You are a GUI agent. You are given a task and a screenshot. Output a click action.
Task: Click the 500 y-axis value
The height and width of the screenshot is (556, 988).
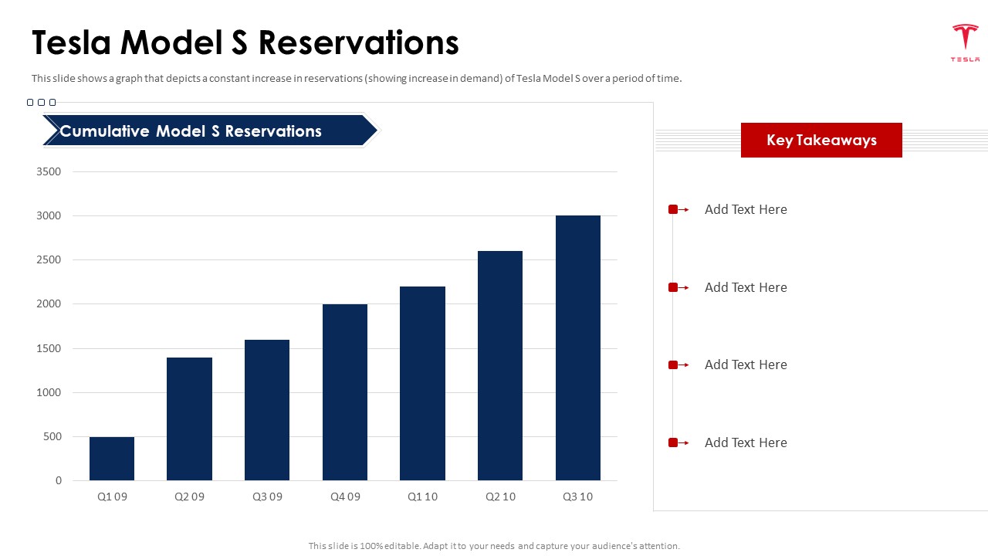[52, 436]
